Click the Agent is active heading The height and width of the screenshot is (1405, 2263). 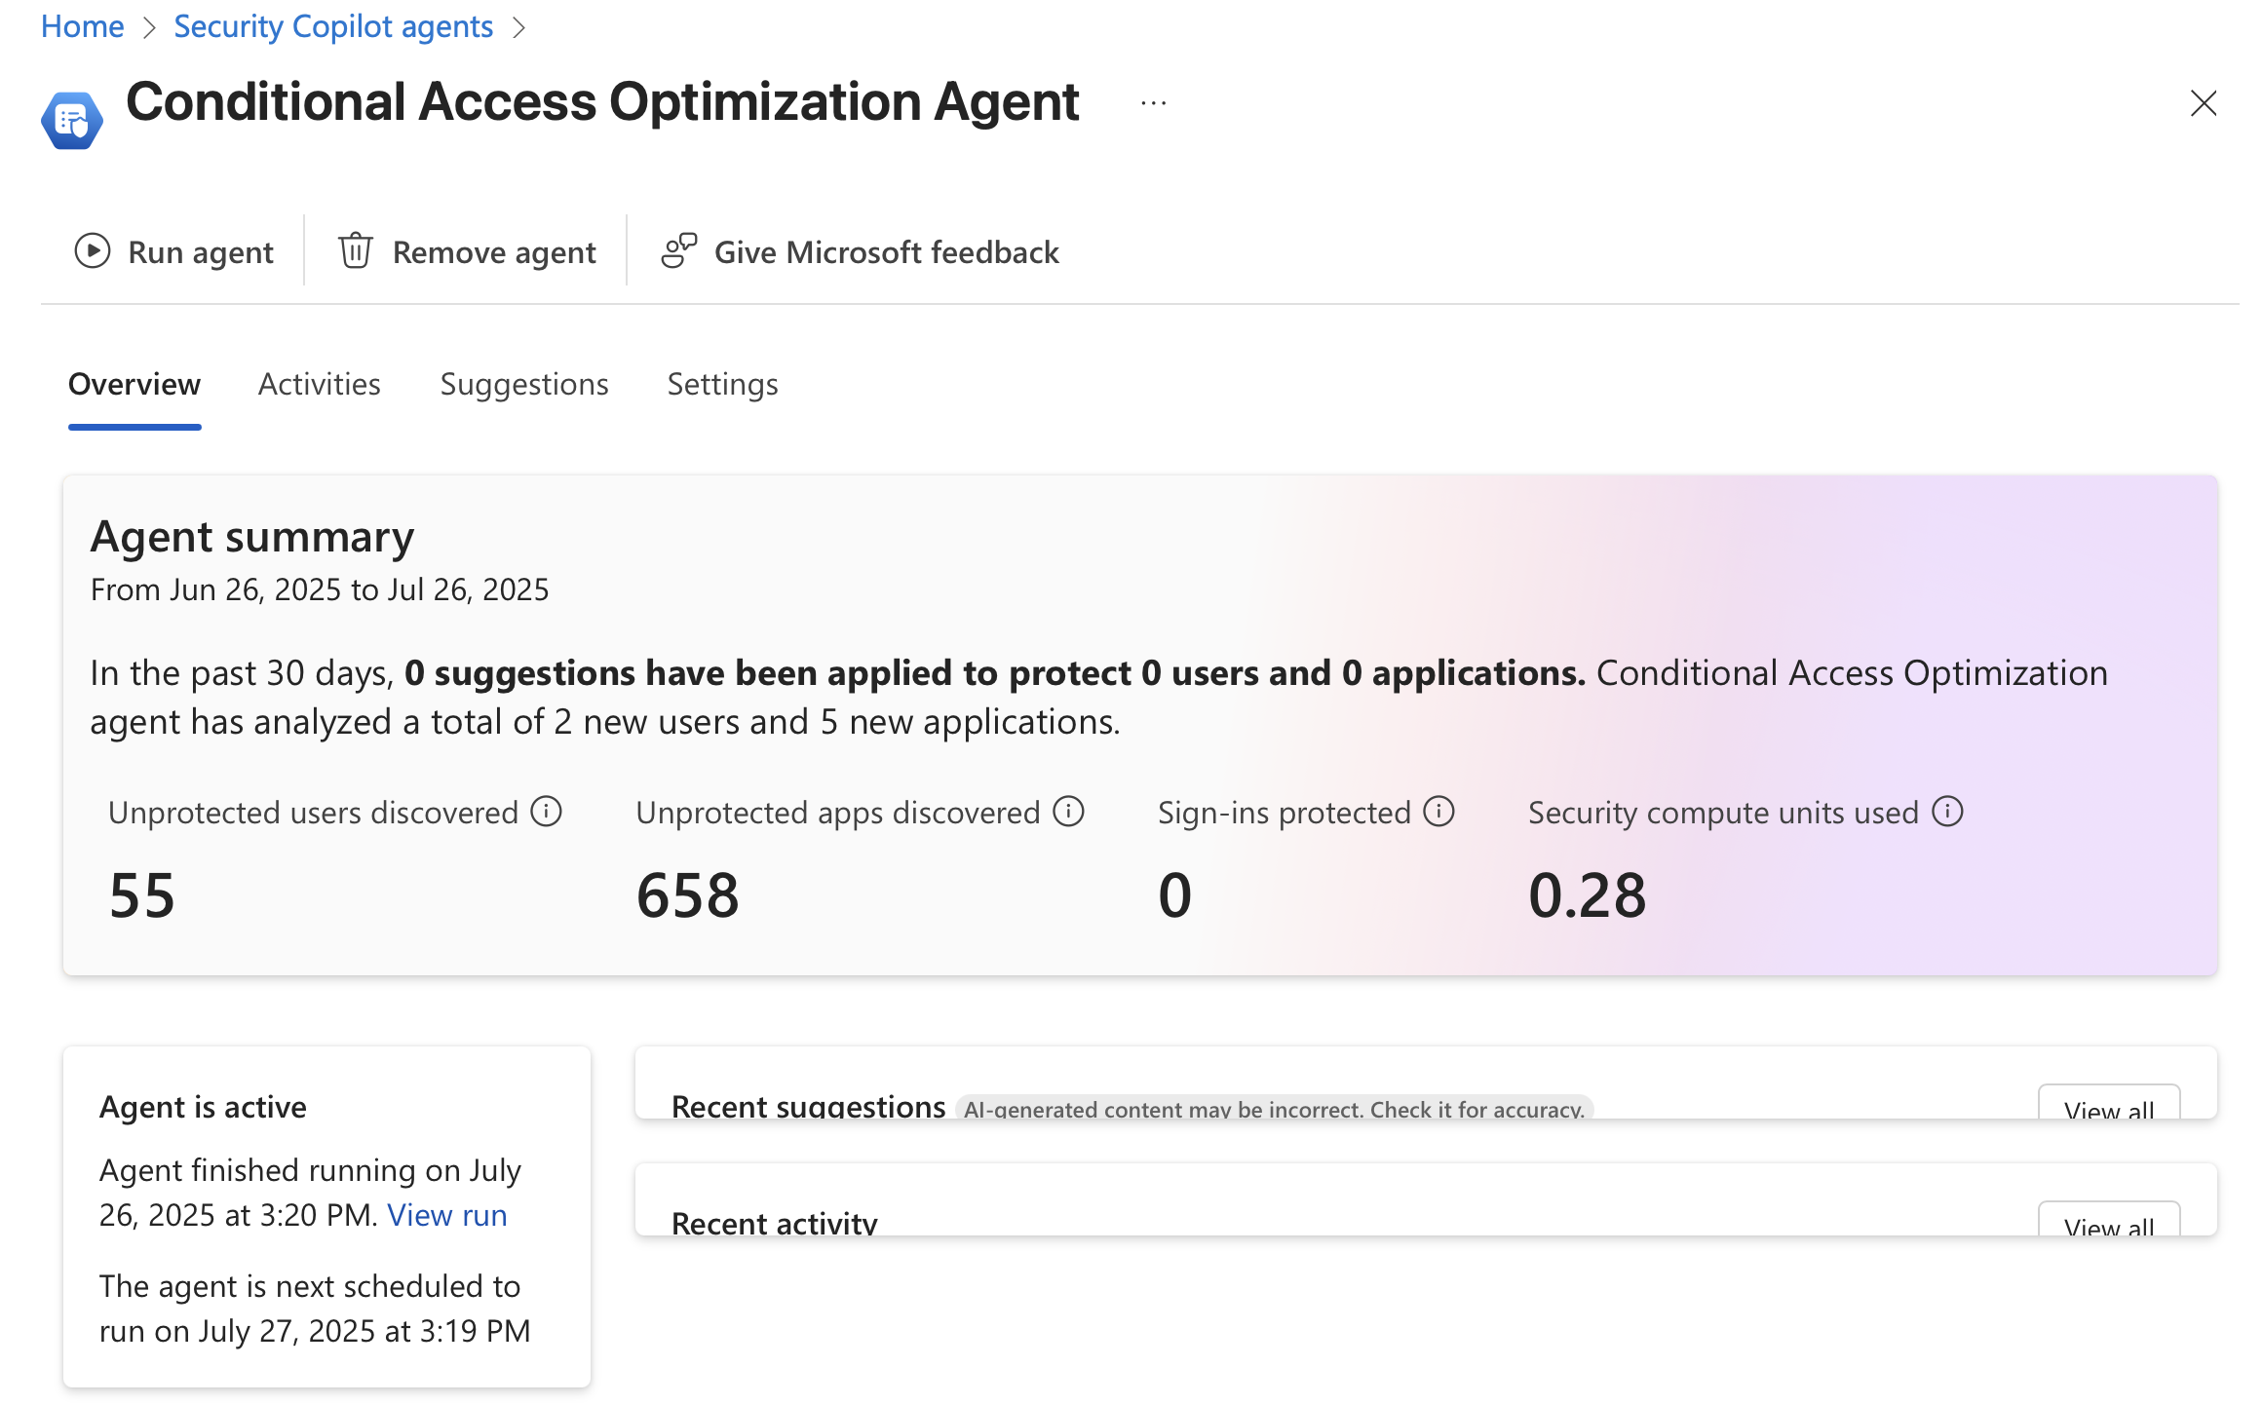203,1107
